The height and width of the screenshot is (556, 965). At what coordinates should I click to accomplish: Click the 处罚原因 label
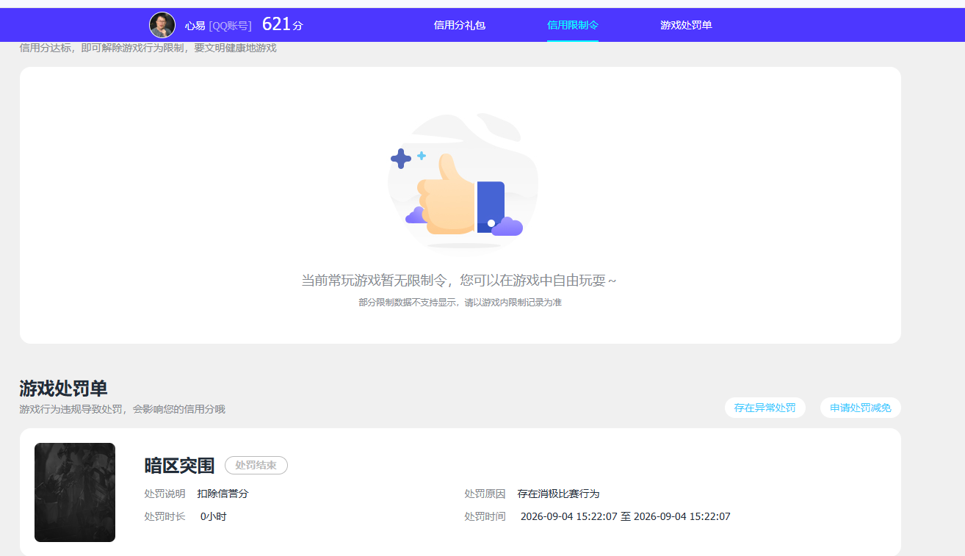tap(485, 494)
